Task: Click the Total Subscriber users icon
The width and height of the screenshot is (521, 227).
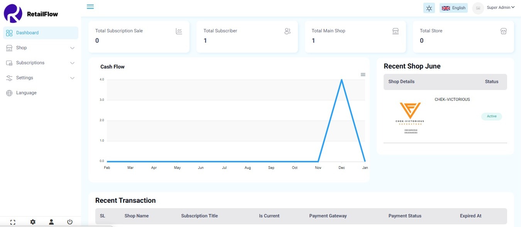Action: coord(287,31)
